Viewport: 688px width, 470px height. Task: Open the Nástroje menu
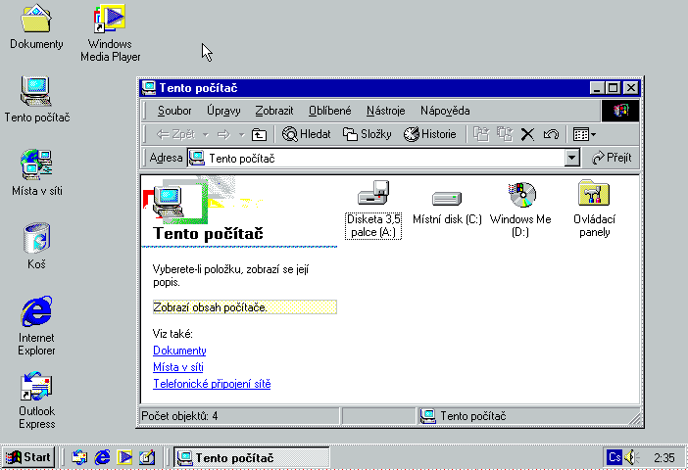click(386, 111)
